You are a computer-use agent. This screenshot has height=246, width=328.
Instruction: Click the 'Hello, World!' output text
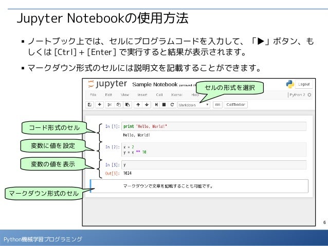137,135
